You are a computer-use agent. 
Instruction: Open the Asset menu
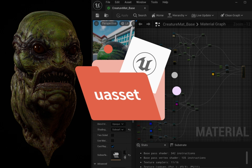coord(128,2)
